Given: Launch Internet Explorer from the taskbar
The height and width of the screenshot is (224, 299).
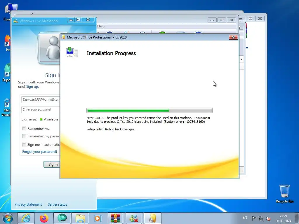Looking at the screenshot, I should (26, 218).
